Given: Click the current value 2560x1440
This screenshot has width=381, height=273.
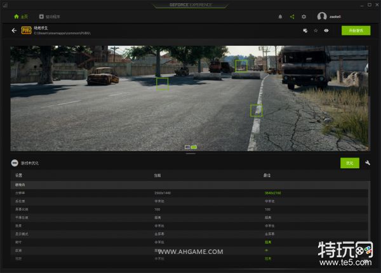Looking at the screenshot, I should (163, 193).
